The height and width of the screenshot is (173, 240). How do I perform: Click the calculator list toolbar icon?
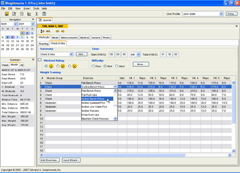[x=44, y=14]
